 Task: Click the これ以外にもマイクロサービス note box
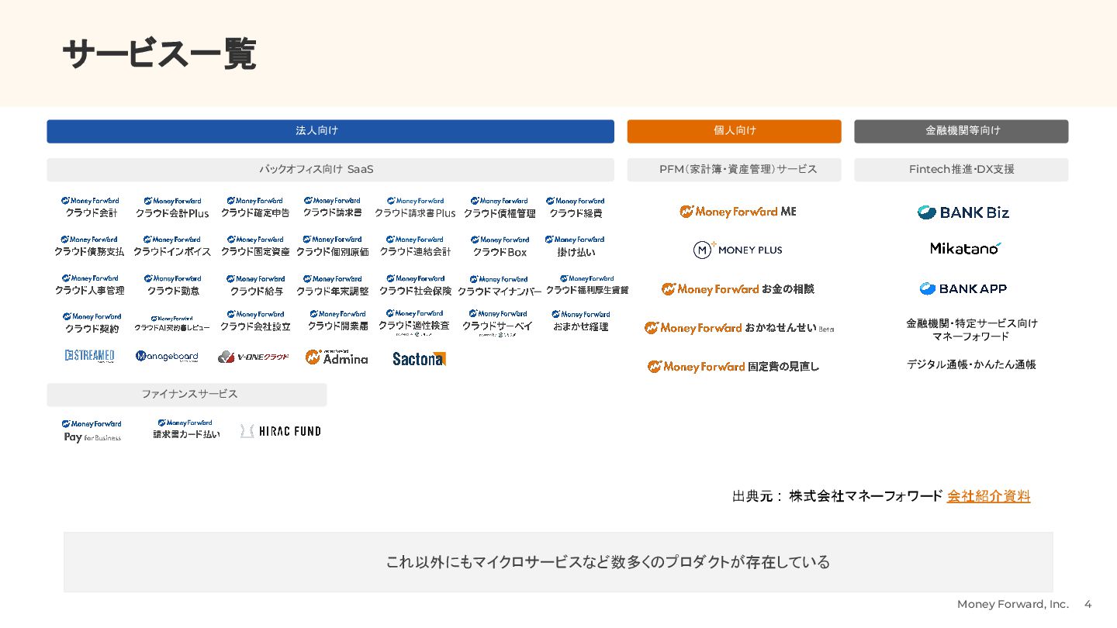[558, 562]
